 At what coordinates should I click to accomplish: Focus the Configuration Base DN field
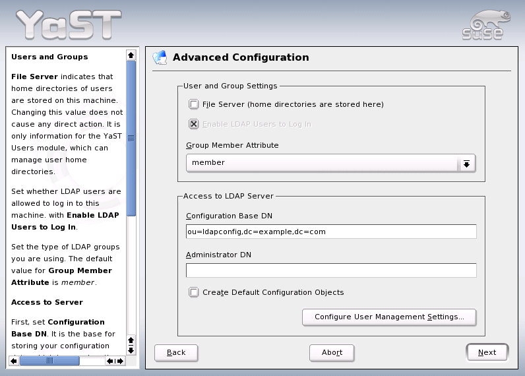331,232
